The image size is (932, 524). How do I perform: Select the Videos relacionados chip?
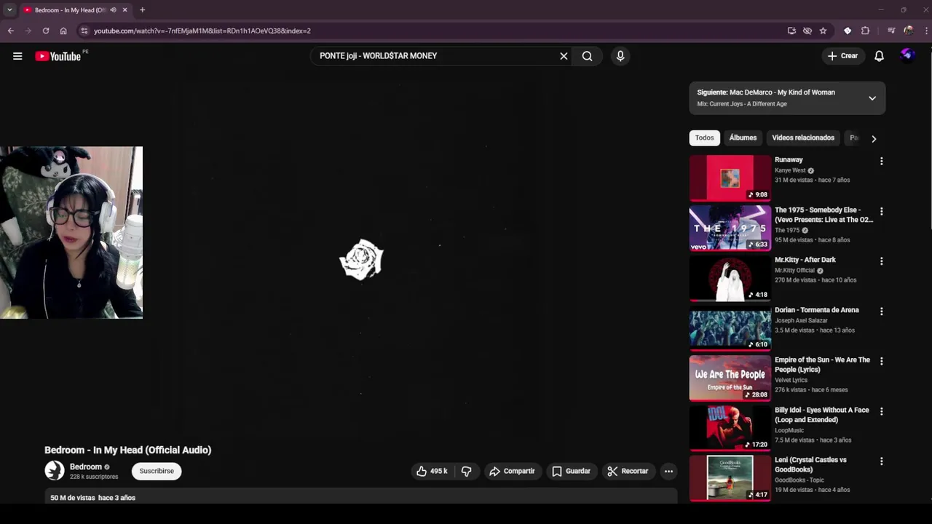click(803, 138)
